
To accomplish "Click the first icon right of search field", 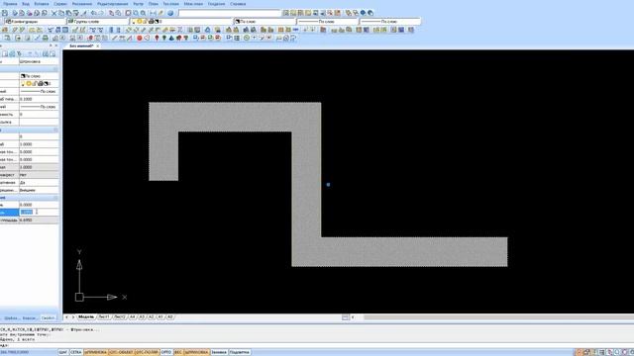I will (286, 13).
